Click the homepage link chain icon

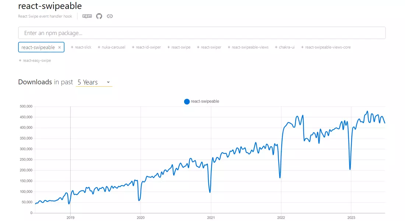(110, 16)
